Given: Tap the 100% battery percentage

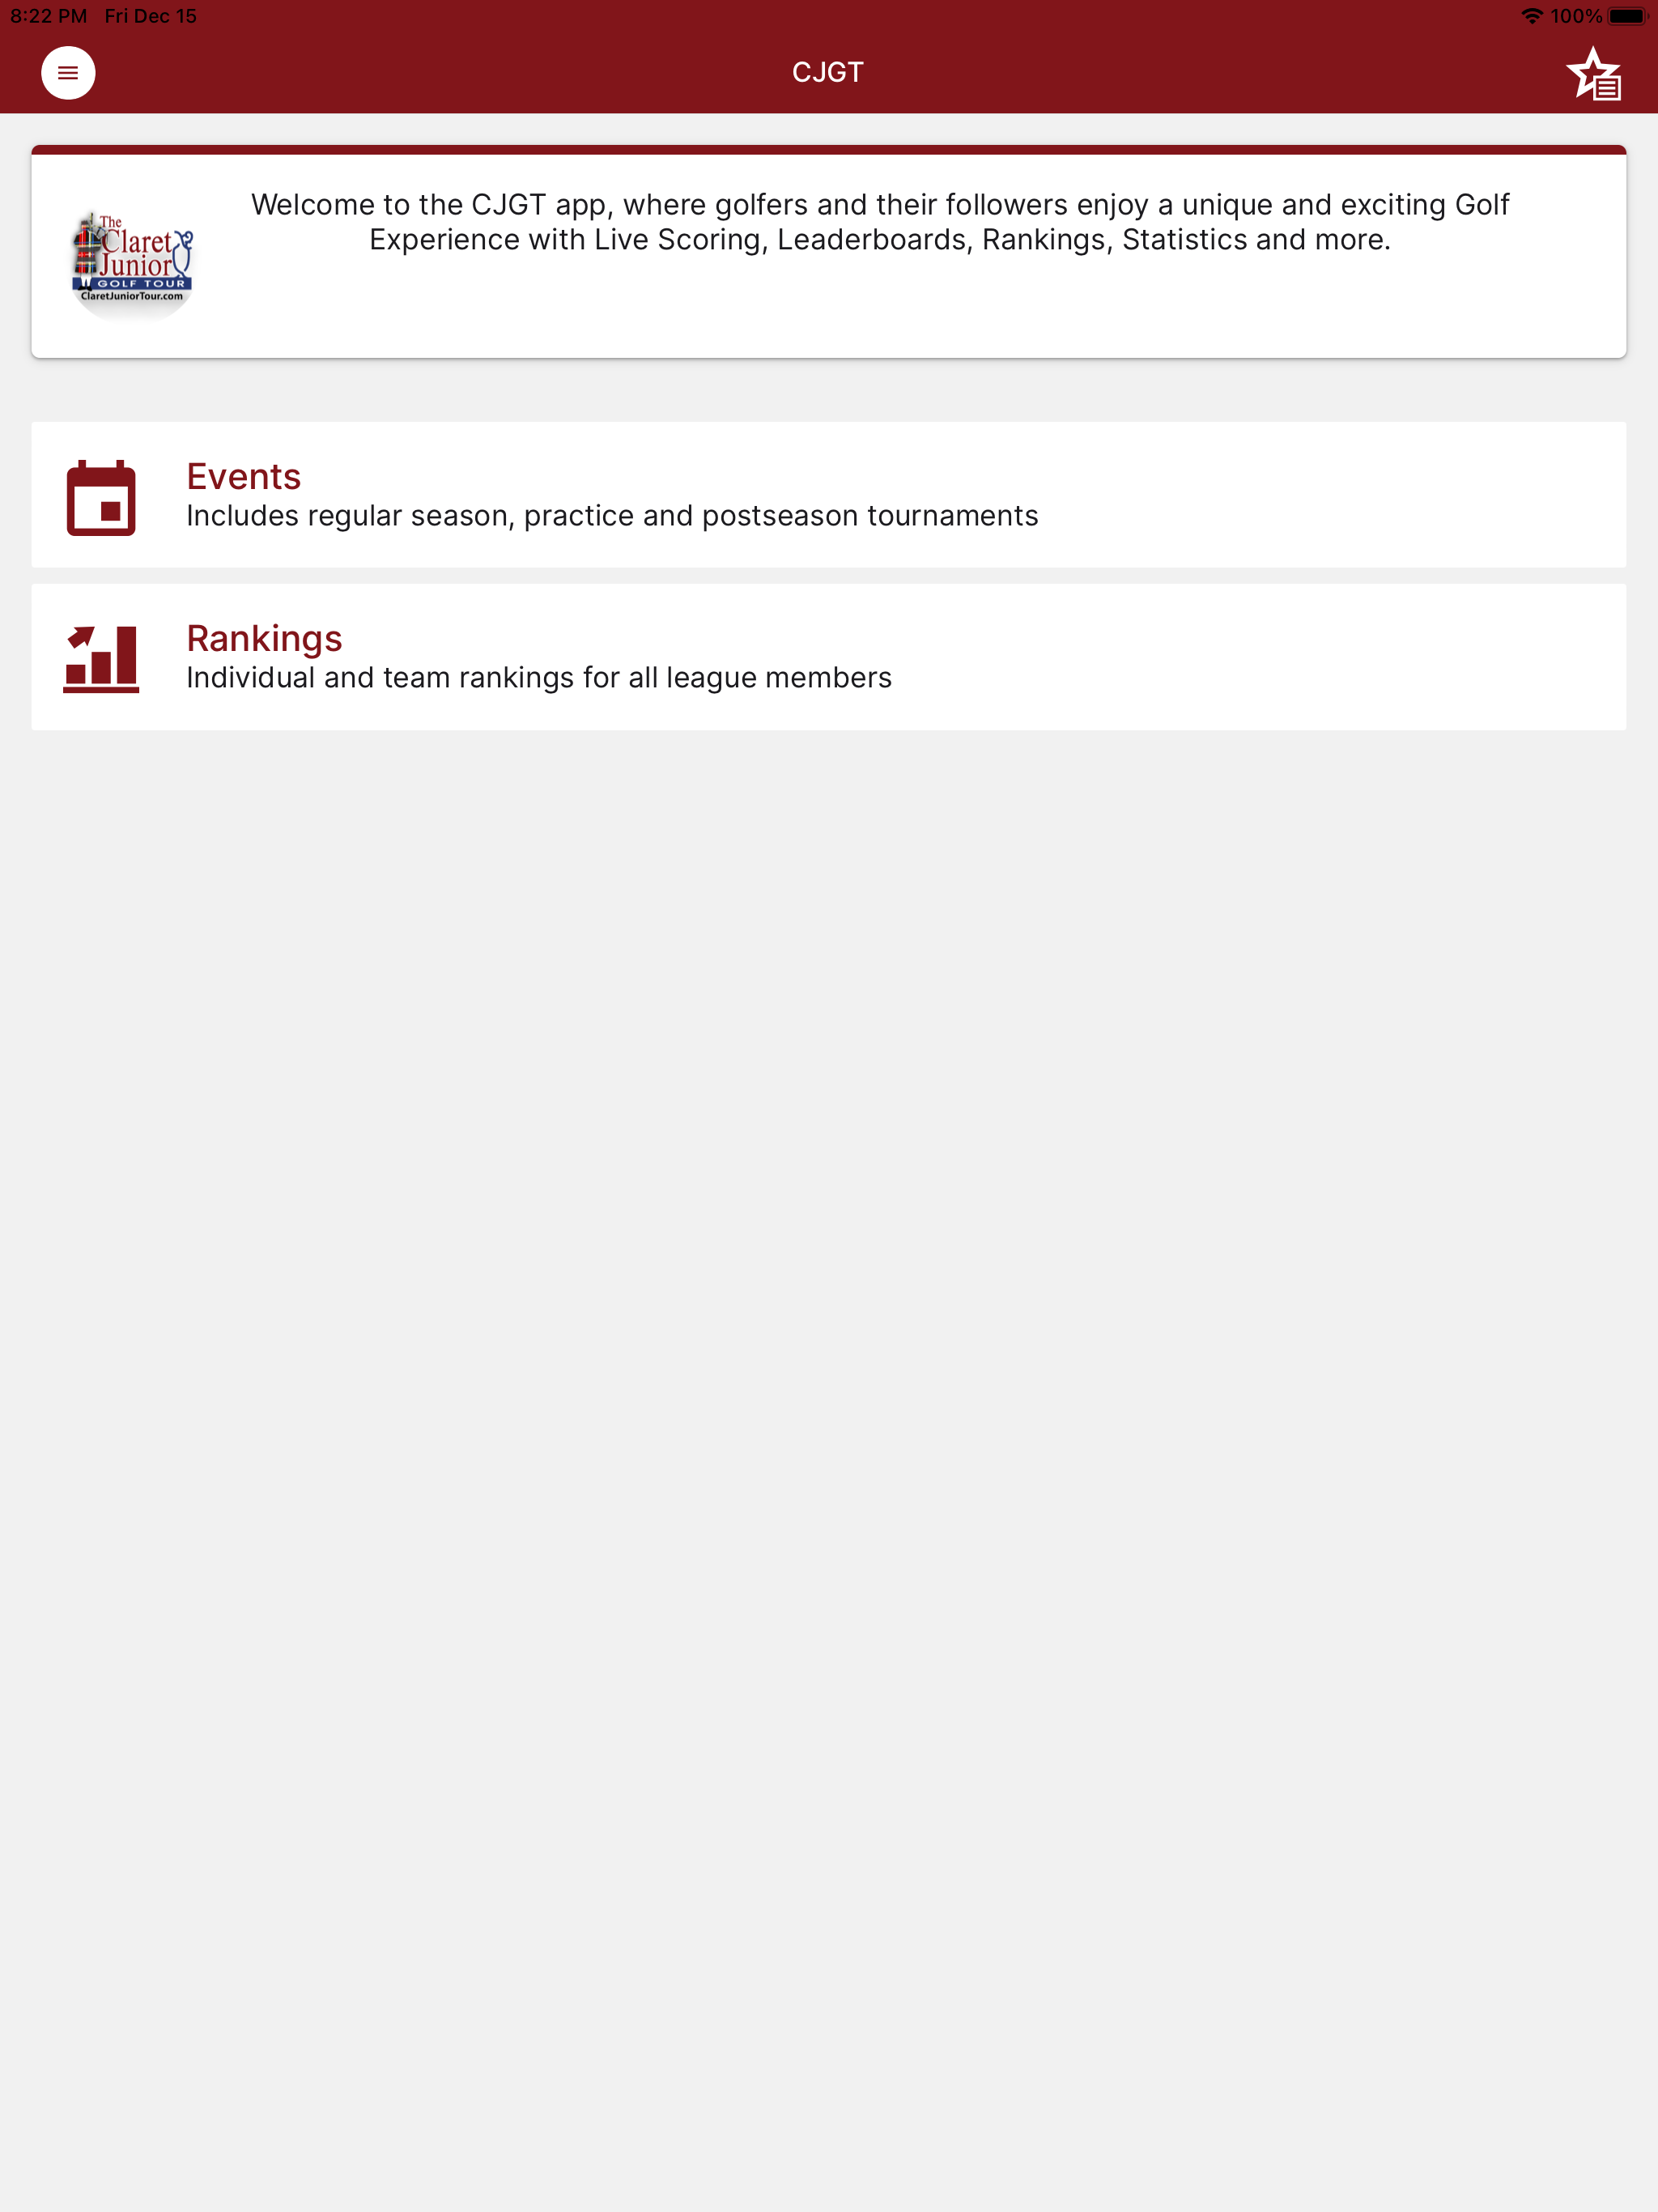Looking at the screenshot, I should [x=1576, y=16].
